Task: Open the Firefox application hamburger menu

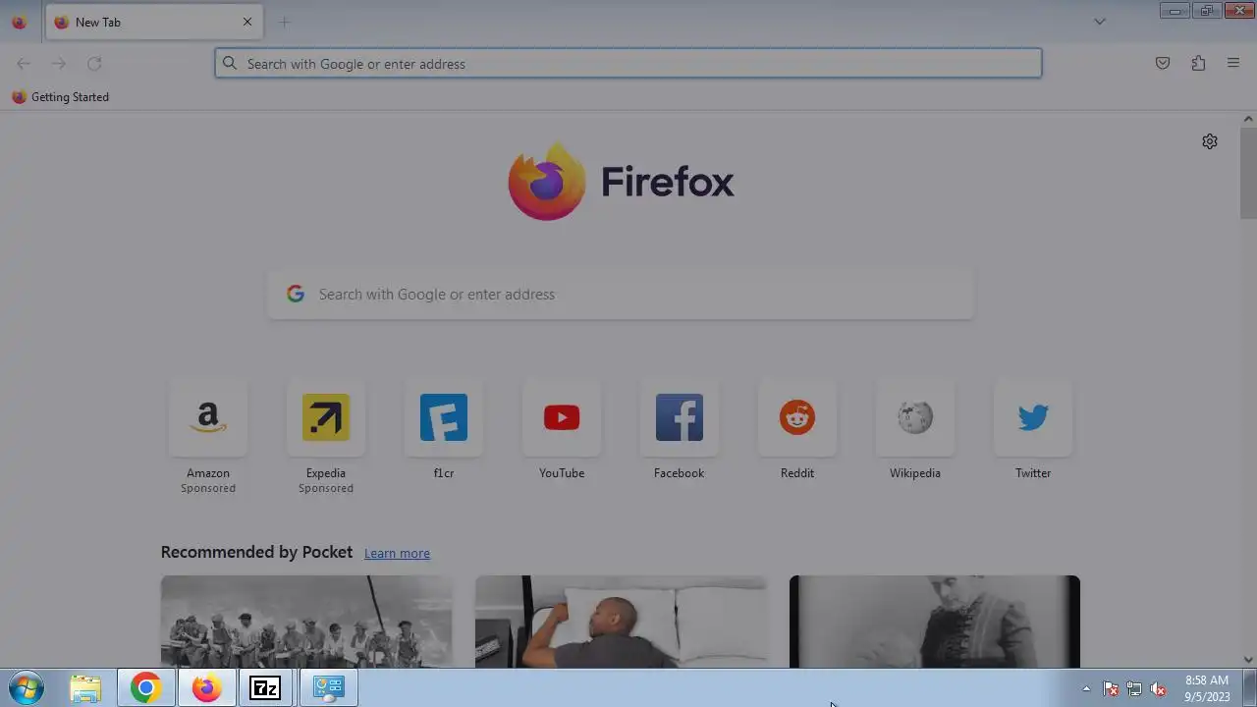Action: (1233, 64)
